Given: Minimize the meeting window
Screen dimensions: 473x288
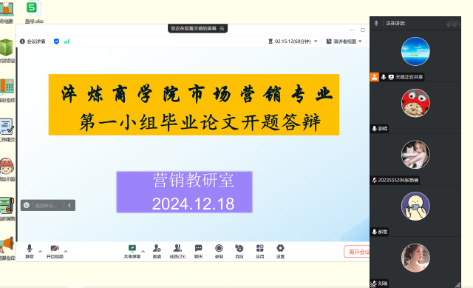Looking at the screenshot, I should pos(351,30).
